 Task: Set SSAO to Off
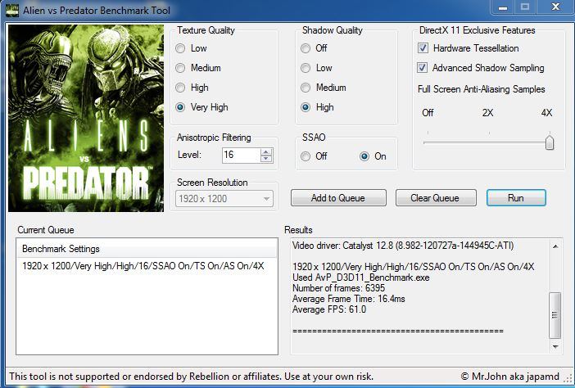(306, 156)
